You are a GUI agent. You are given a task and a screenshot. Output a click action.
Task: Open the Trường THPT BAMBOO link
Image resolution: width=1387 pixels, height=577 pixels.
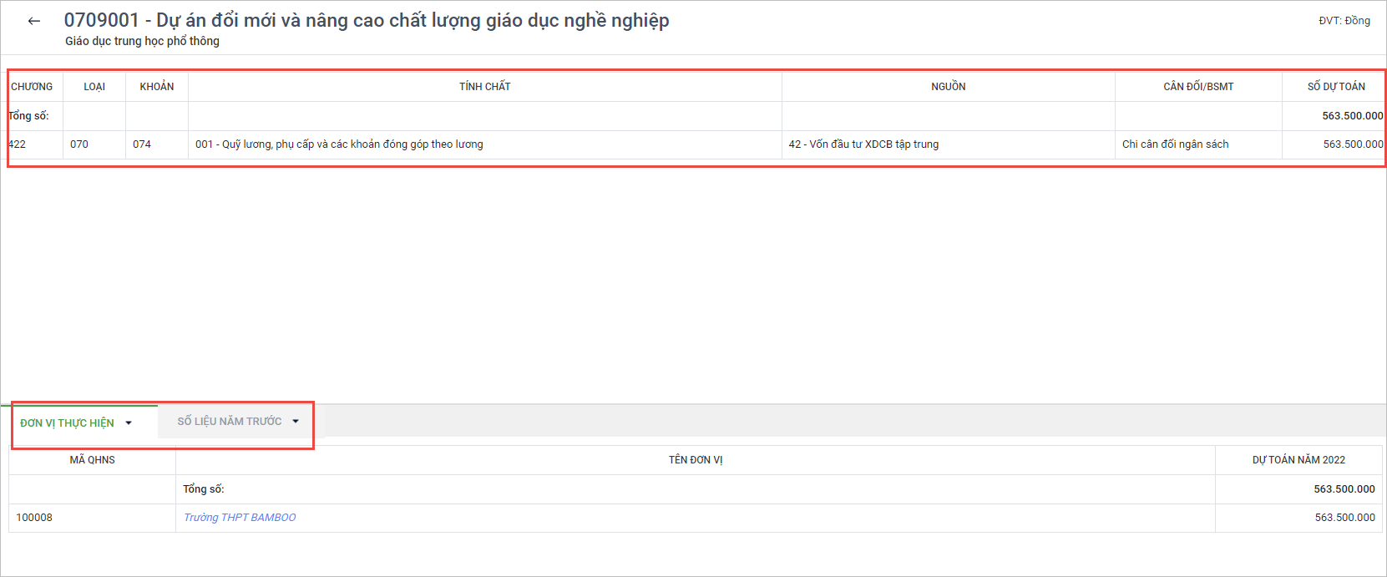click(240, 518)
